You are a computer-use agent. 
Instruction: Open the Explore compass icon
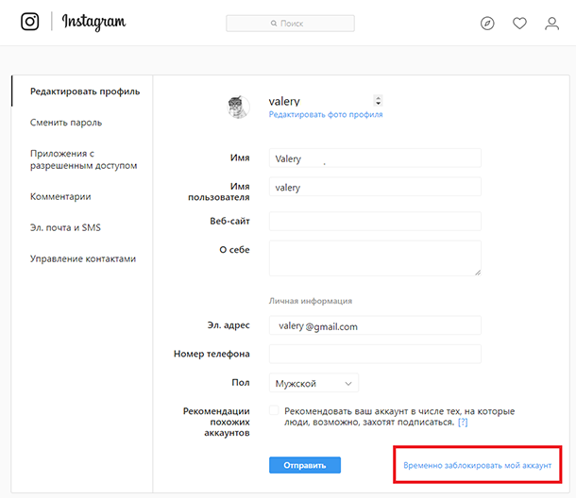(487, 24)
